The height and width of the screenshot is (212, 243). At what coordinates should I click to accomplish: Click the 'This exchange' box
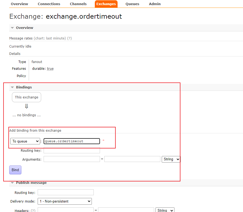[x=27, y=97]
